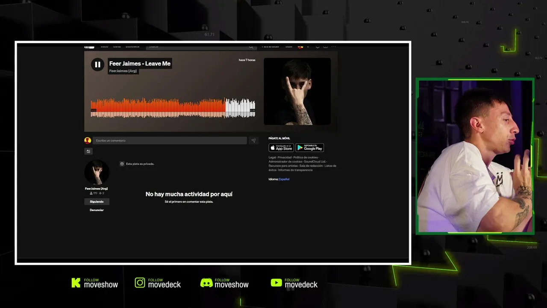This screenshot has height=308, width=547.
Task: Seek in the orange waveform player
Action: point(158,108)
